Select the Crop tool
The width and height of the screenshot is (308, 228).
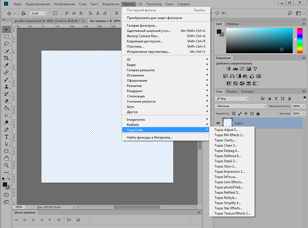pos(6,58)
